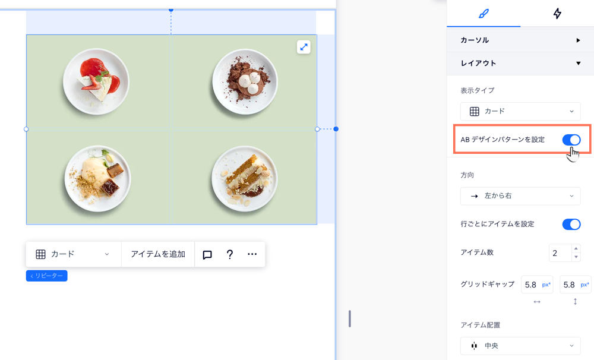The width and height of the screenshot is (594, 360).
Task: Collapse the レイアウト section
Action: (520, 64)
